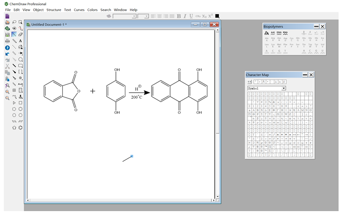This screenshot has width=340, height=213.
Task: Open the Structure menu
Action: click(x=54, y=10)
